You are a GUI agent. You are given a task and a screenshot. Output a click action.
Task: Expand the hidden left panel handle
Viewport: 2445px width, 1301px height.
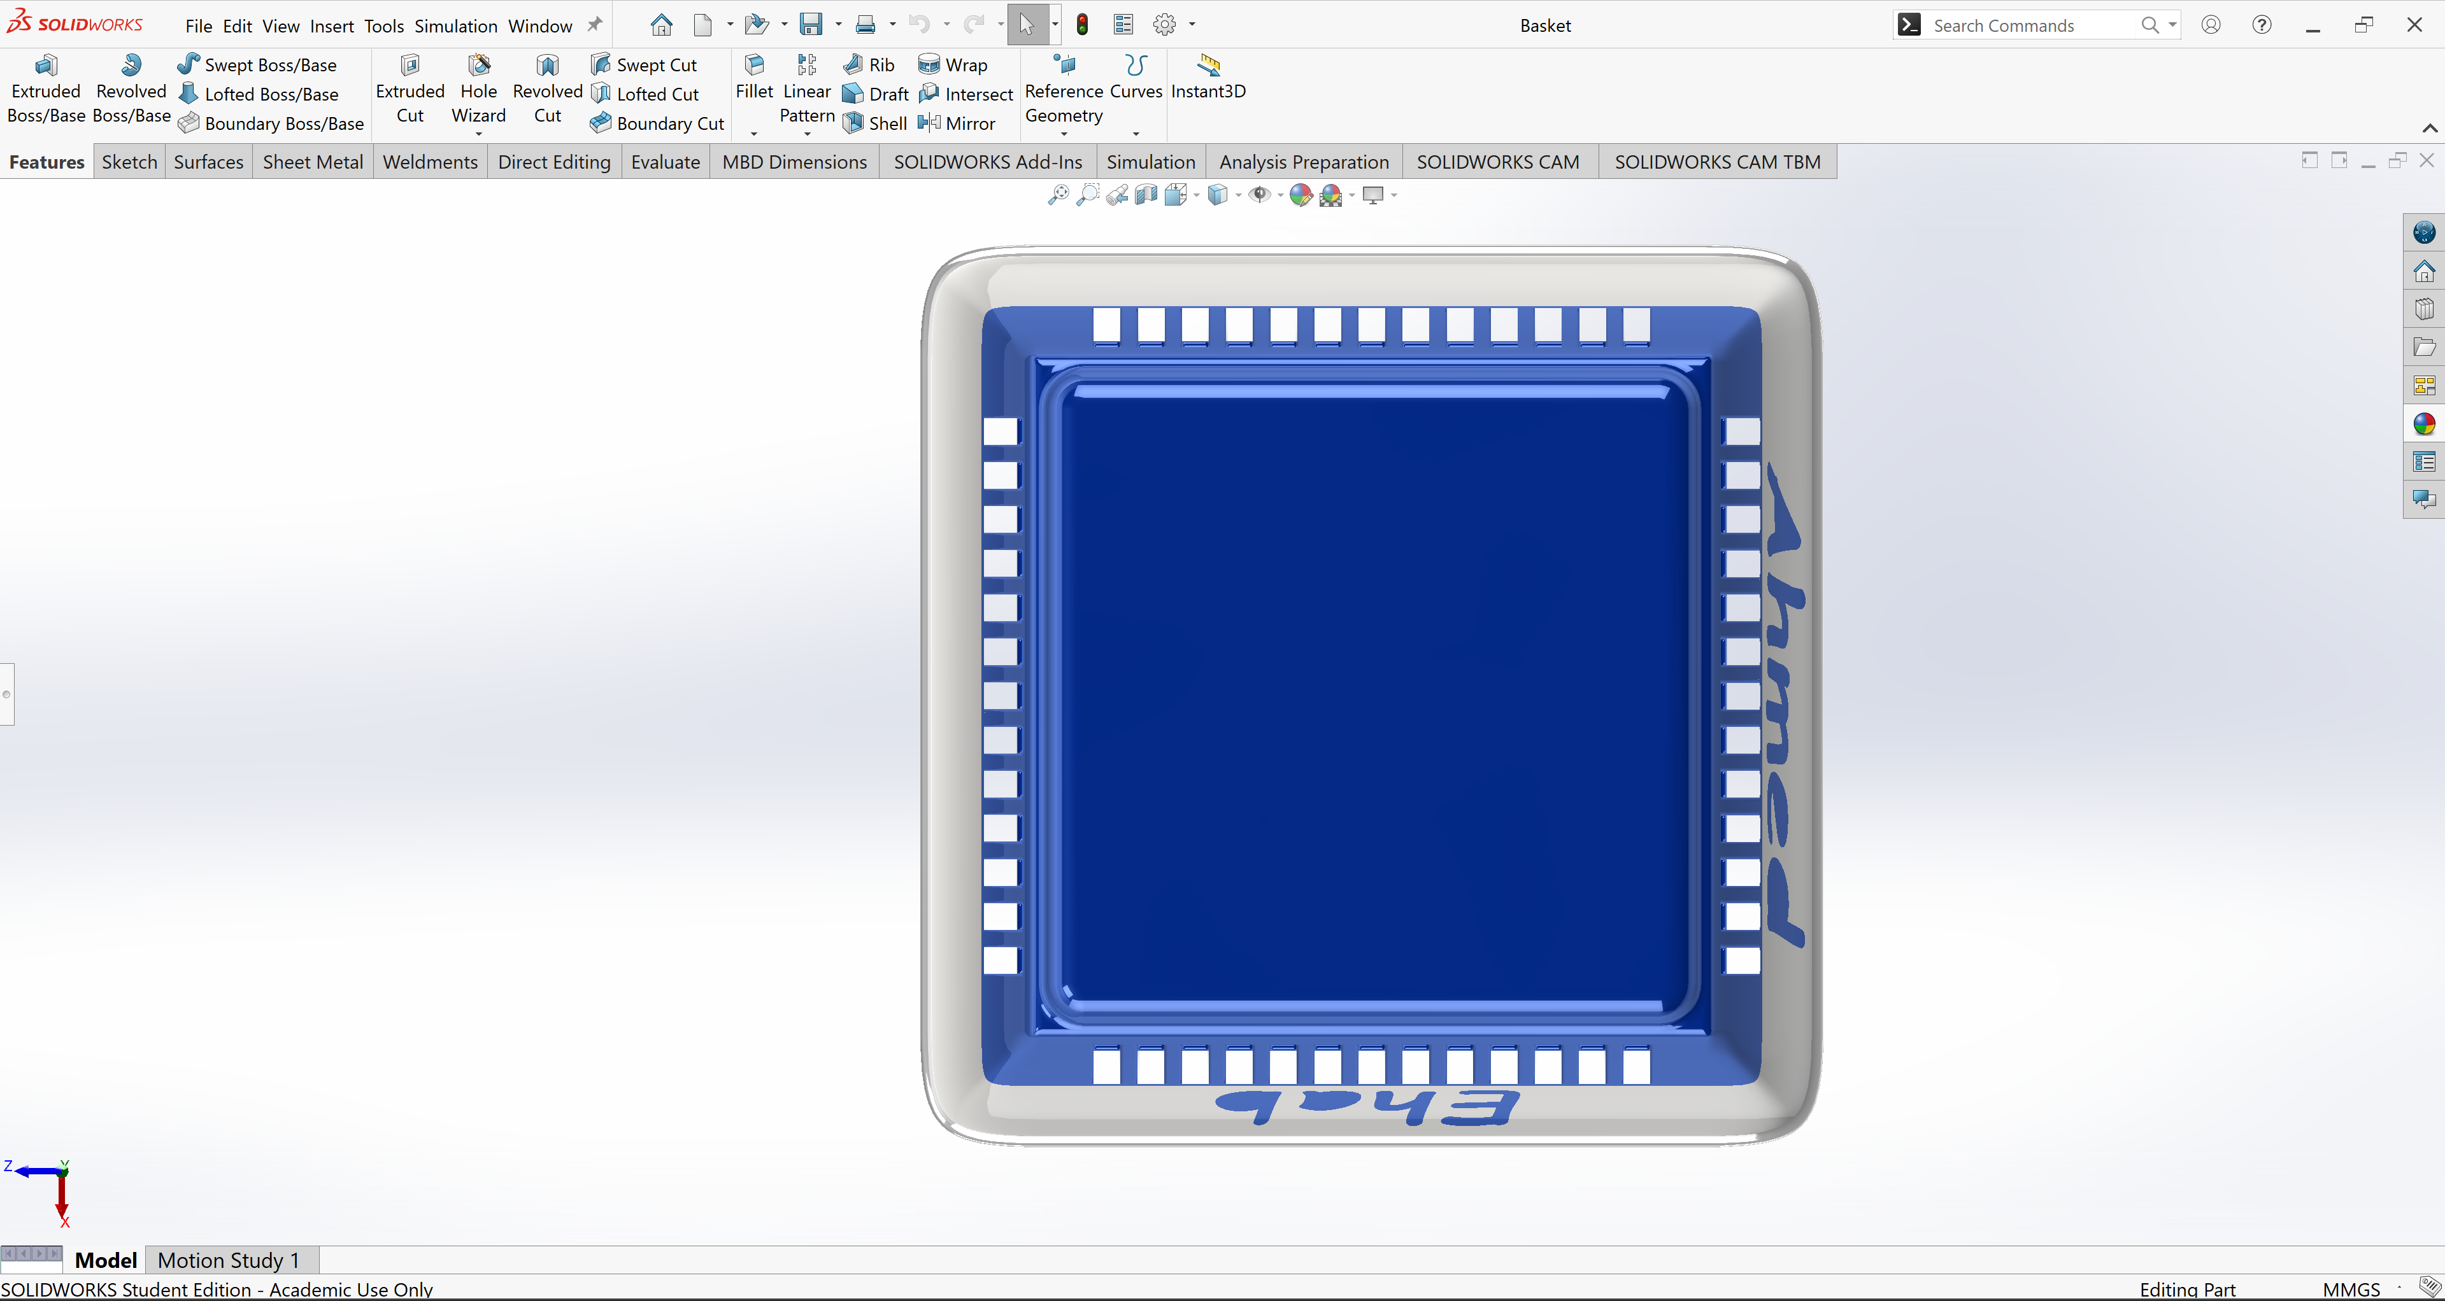click(x=6, y=694)
